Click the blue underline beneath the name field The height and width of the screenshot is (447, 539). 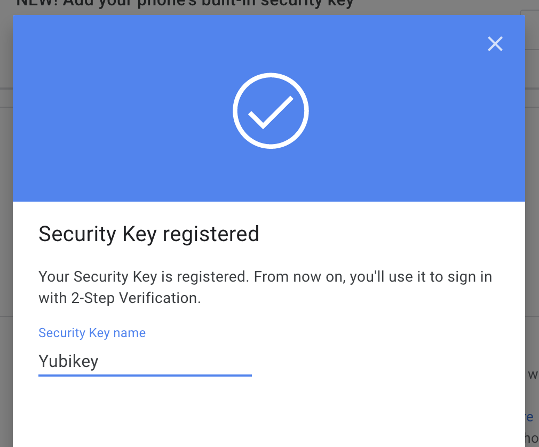coord(145,376)
